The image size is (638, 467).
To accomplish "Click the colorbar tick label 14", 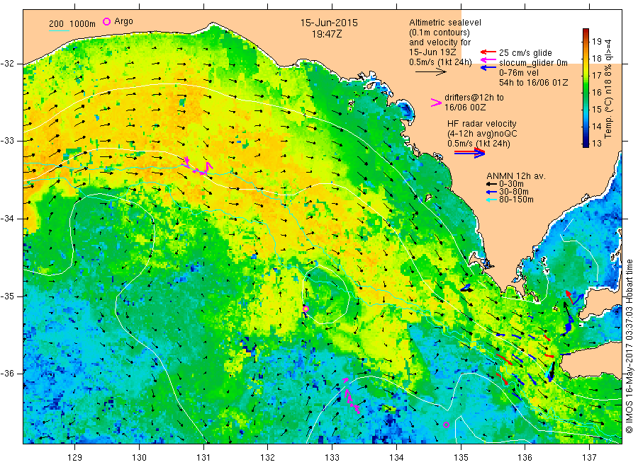I will (596, 126).
